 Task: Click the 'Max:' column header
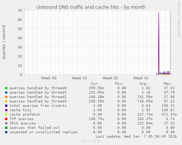click(168, 84)
